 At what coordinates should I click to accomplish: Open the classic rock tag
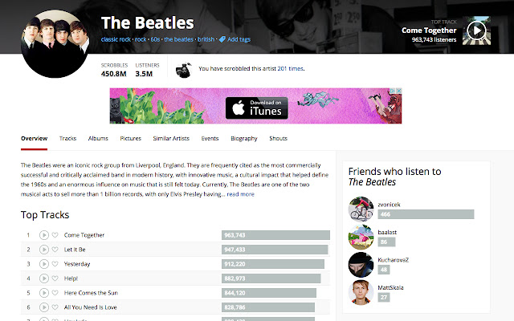pos(116,39)
